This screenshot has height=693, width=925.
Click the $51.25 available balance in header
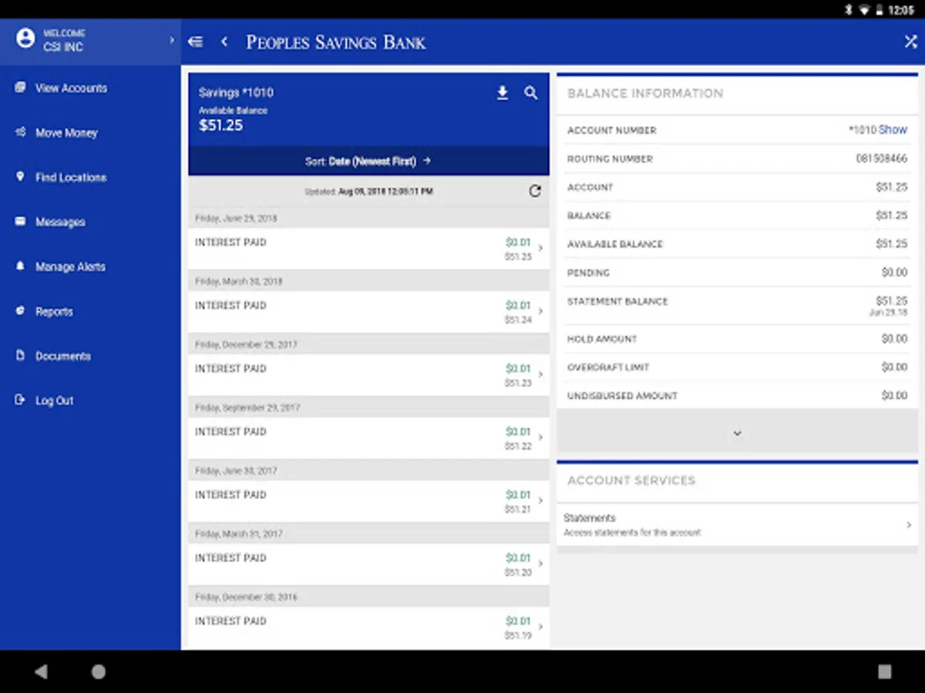point(221,126)
